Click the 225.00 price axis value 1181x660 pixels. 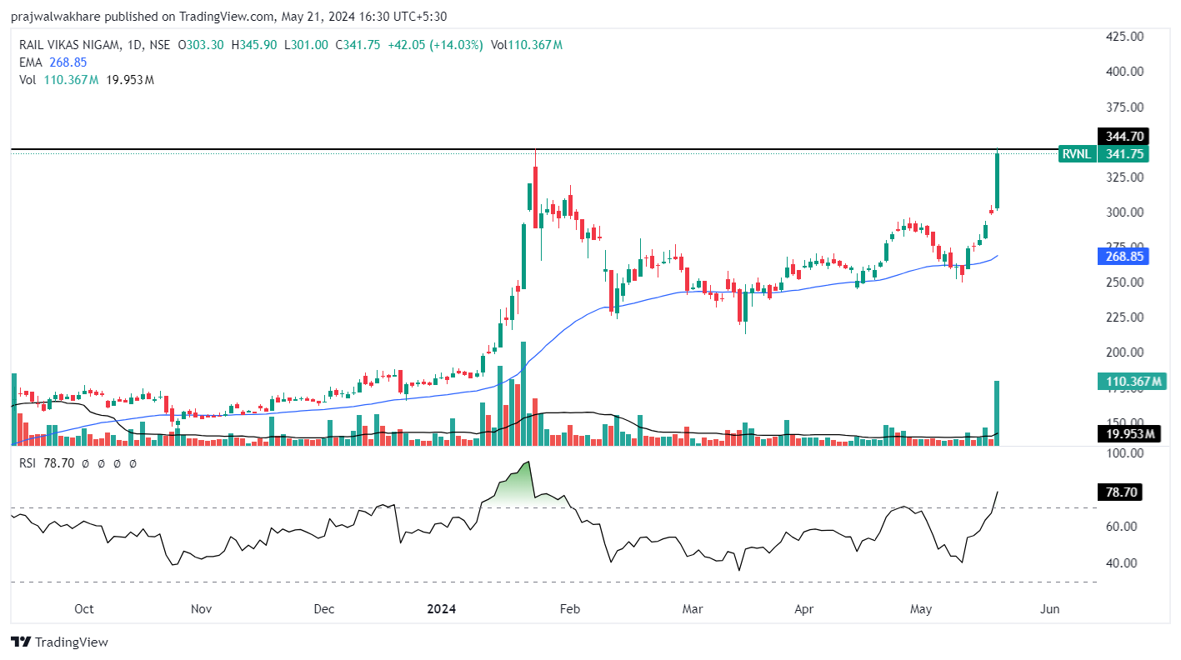pyautogui.click(x=1124, y=317)
